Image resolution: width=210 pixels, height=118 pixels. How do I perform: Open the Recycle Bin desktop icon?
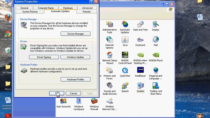7,52
